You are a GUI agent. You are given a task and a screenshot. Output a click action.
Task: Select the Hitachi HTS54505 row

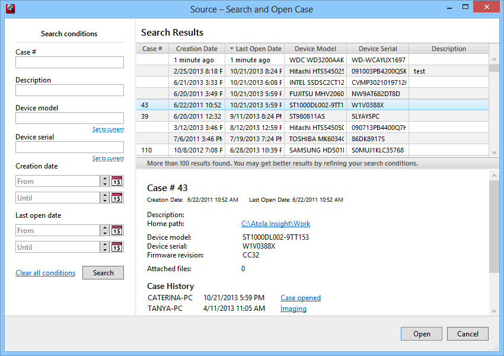[x=312, y=128]
